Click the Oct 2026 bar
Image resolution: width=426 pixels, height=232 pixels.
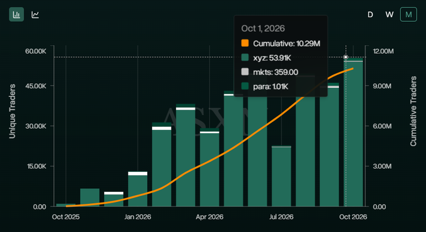(x=353, y=133)
